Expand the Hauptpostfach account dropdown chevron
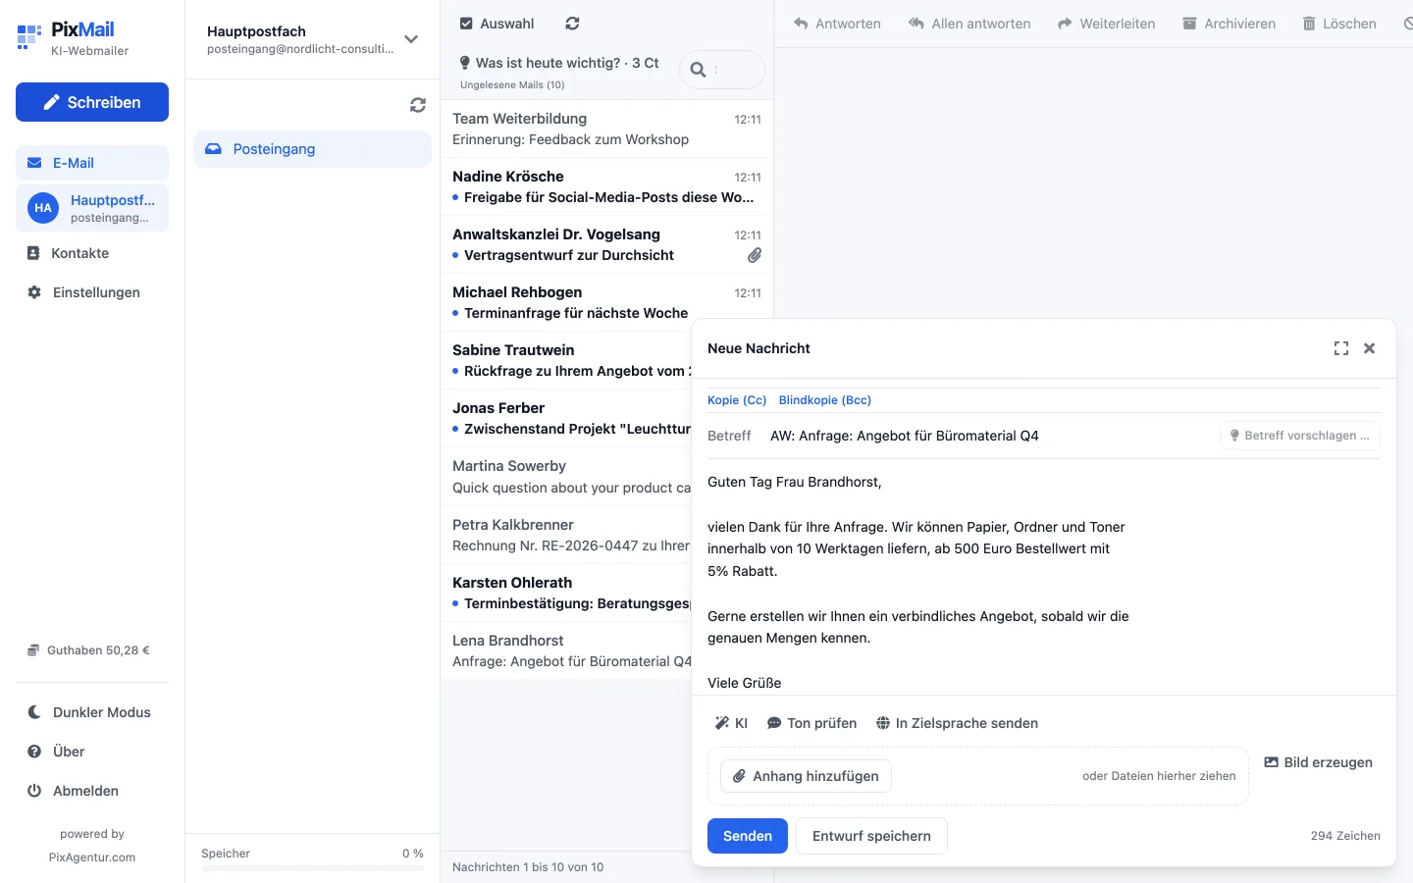The image size is (1413, 883). [x=411, y=39]
